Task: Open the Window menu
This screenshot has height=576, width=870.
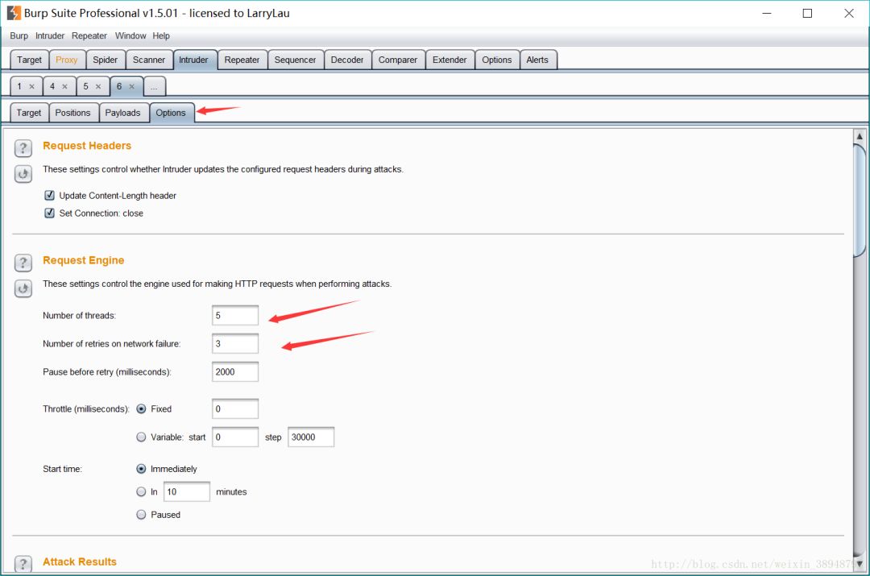Action: click(x=130, y=35)
